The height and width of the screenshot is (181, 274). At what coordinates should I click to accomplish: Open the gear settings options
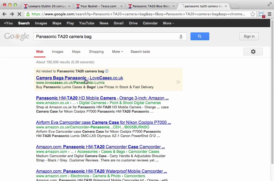click(253, 52)
